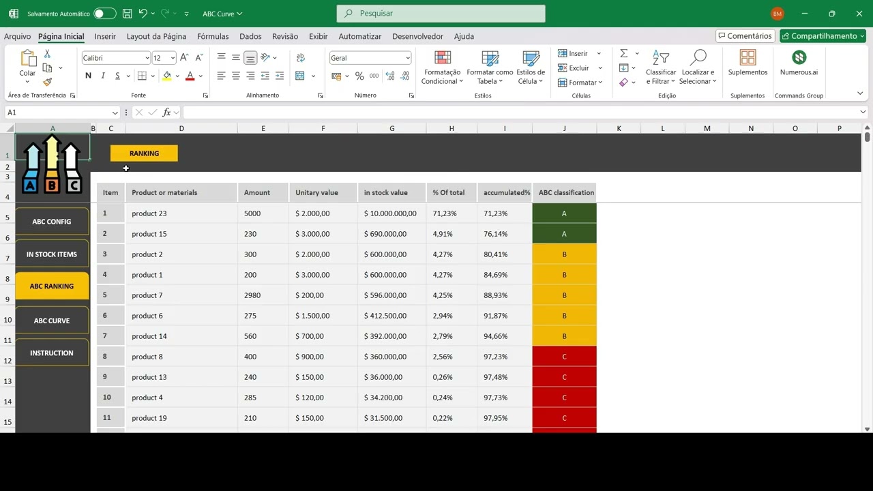873x491 pixels.
Task: Launch Numerous.ai add-in
Action: coord(799,63)
